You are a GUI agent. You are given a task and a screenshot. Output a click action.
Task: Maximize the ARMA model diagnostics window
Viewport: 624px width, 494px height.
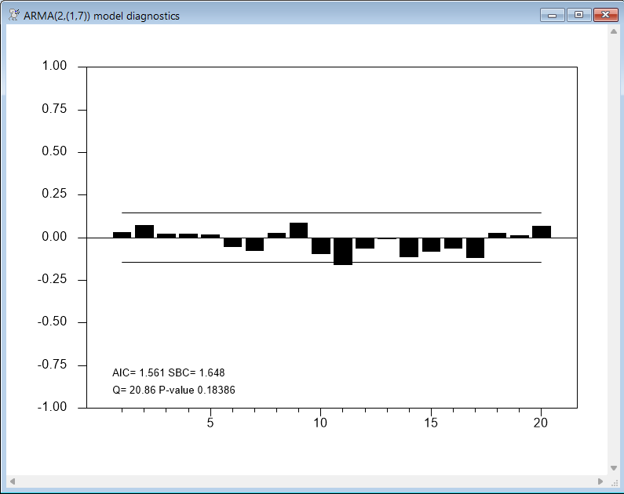click(578, 15)
